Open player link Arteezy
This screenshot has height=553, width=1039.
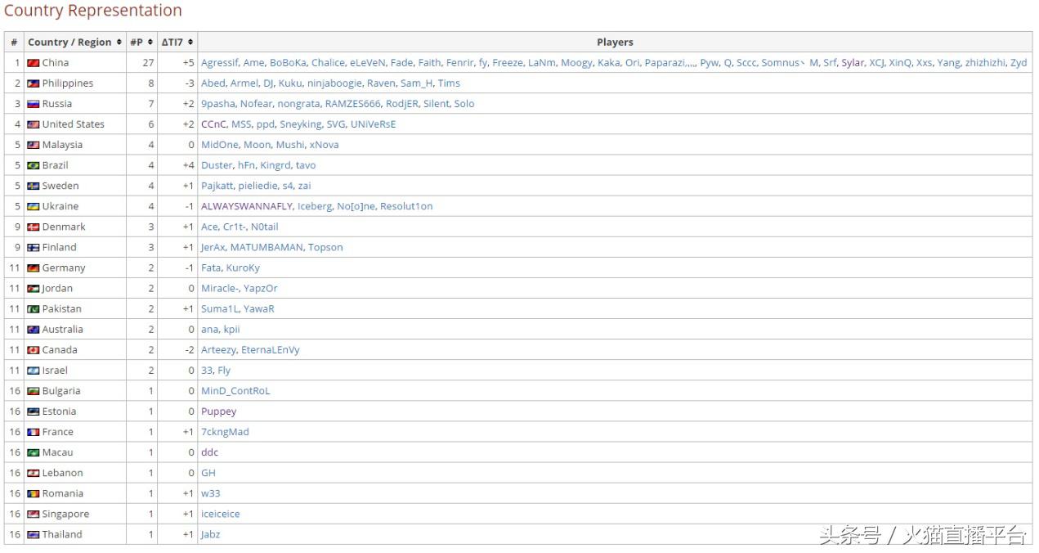pos(218,349)
